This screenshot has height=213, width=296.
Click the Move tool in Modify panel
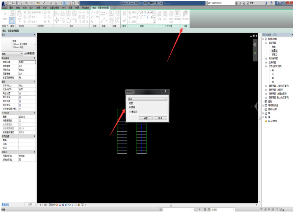57,21
